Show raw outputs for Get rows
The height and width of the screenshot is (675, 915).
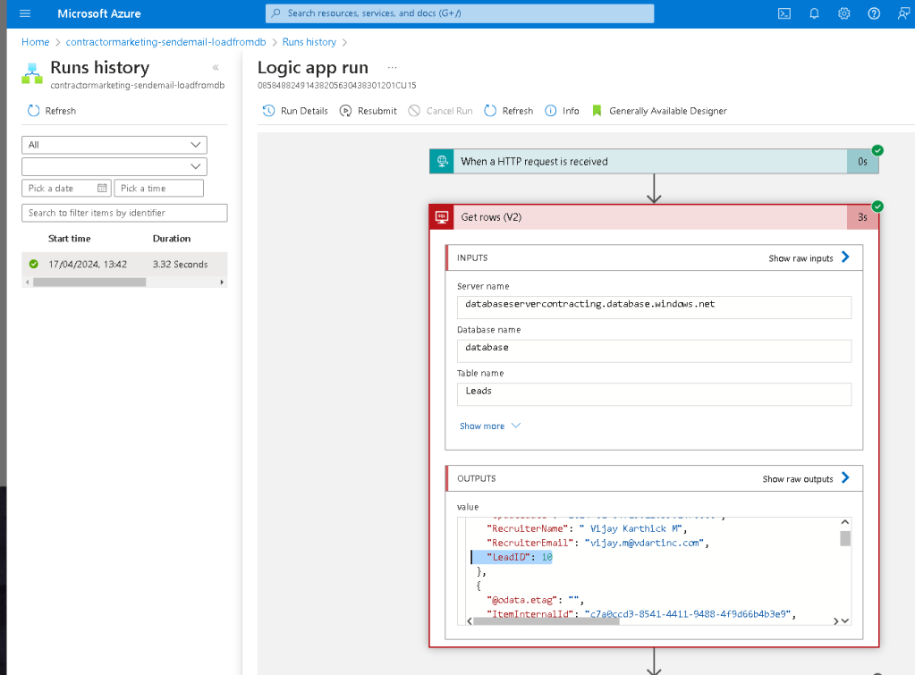click(x=806, y=478)
